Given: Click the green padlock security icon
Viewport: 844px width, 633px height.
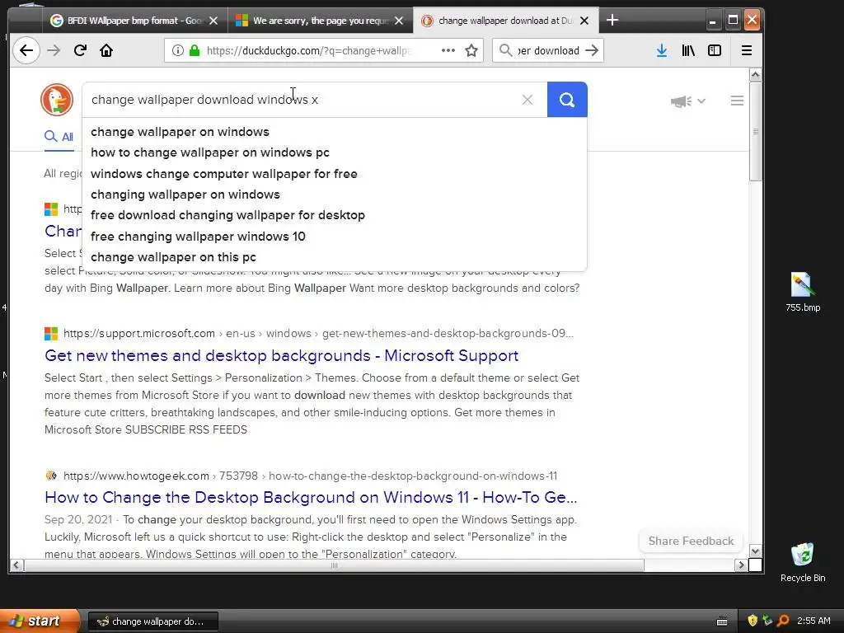Looking at the screenshot, I should coord(195,50).
